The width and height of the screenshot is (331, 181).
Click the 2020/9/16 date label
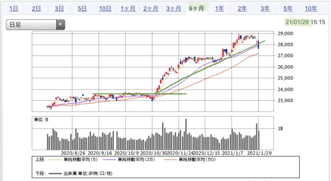point(99,153)
